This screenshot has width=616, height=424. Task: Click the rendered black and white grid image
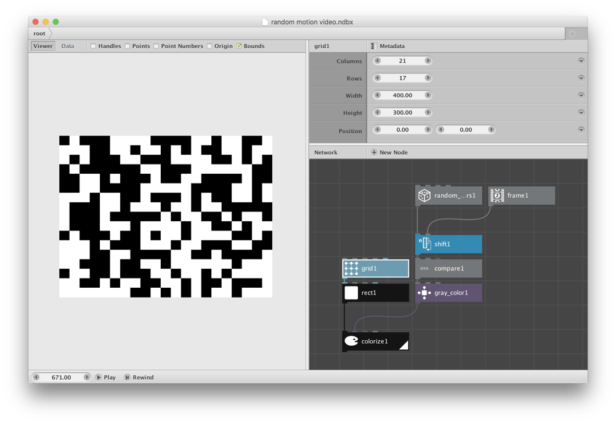tap(165, 216)
